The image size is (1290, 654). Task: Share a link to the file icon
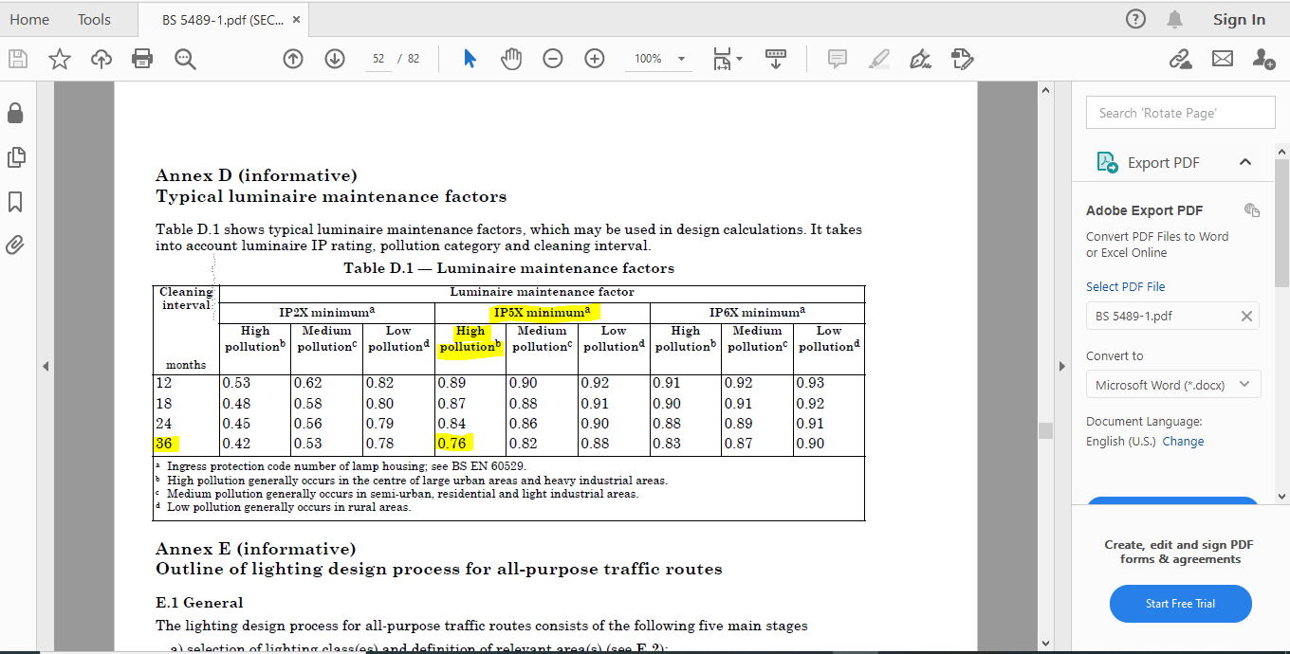pos(1181,59)
